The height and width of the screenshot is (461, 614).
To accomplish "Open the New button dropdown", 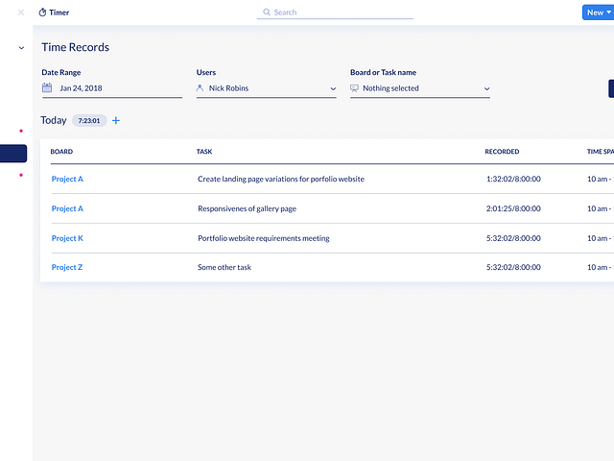I will tap(598, 12).
